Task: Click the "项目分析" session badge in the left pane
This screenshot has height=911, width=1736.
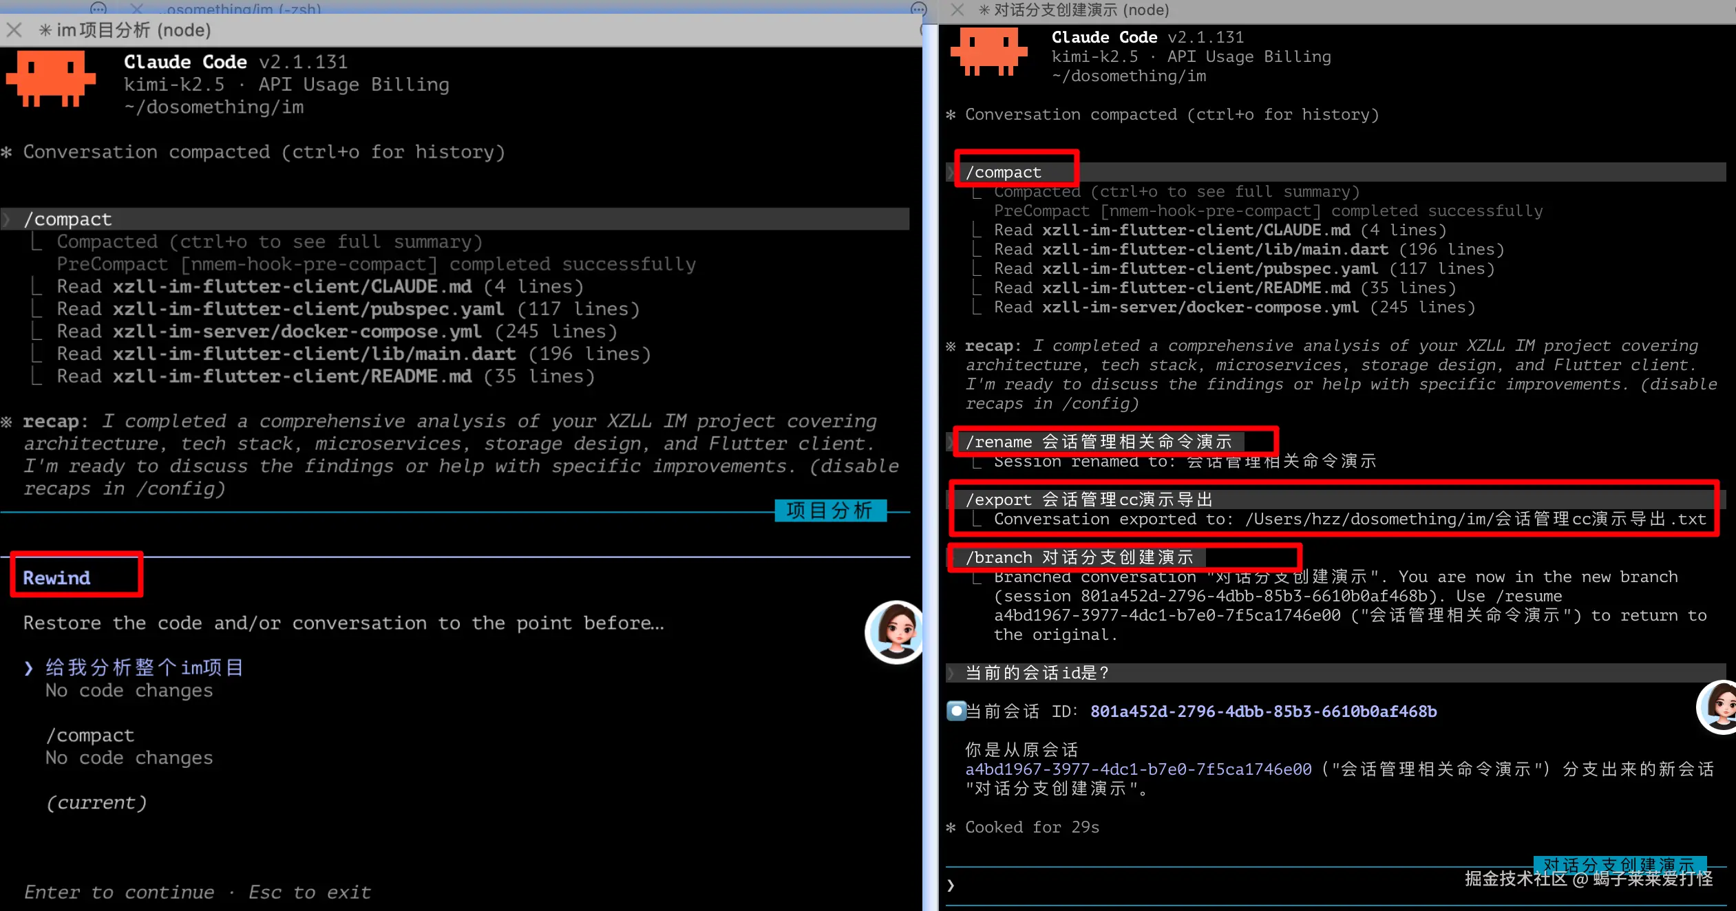Action: pyautogui.click(x=830, y=510)
